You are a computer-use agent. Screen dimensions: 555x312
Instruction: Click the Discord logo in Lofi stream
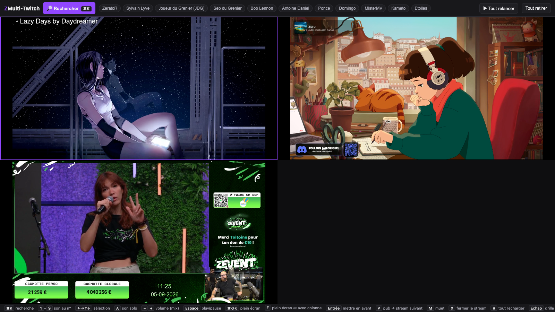[302, 149]
